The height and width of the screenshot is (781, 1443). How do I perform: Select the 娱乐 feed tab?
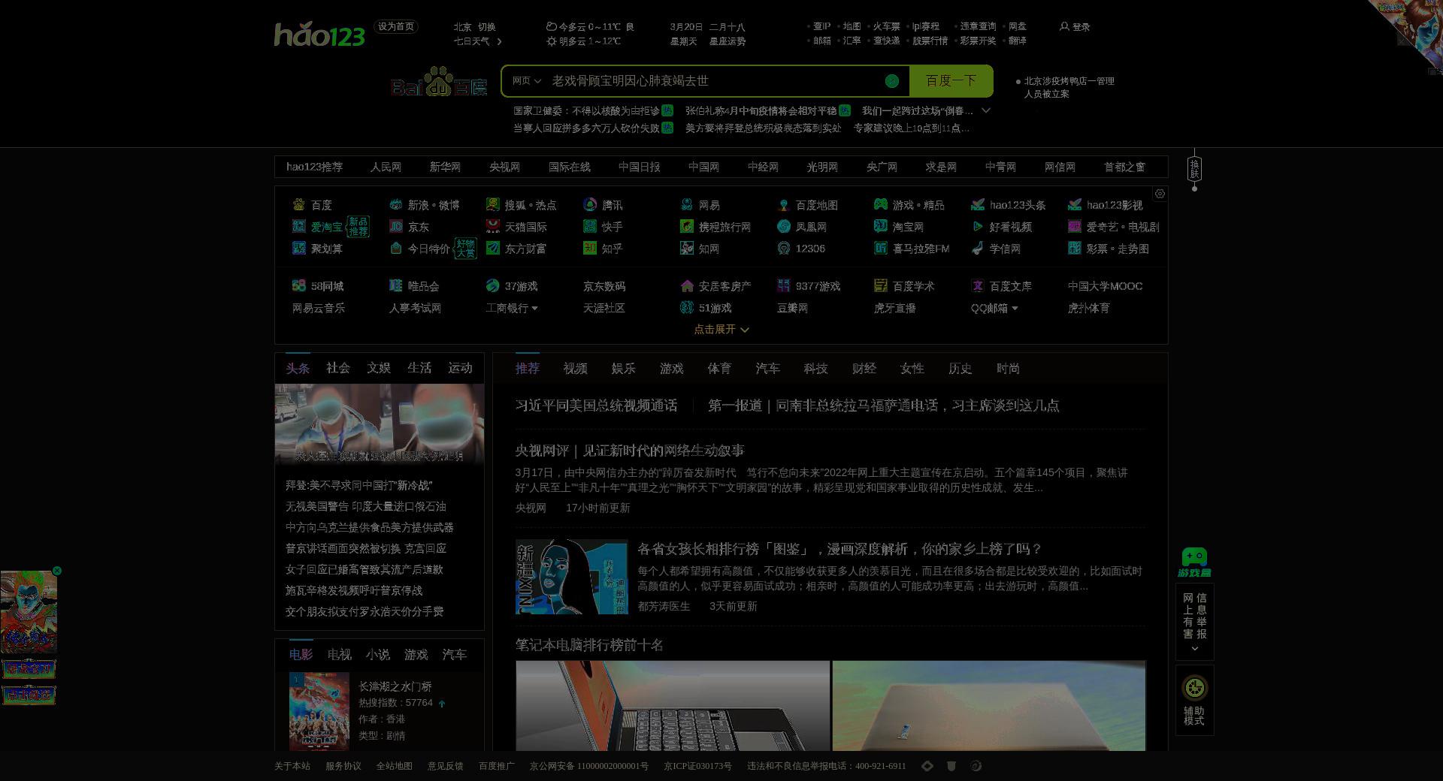[x=623, y=369]
